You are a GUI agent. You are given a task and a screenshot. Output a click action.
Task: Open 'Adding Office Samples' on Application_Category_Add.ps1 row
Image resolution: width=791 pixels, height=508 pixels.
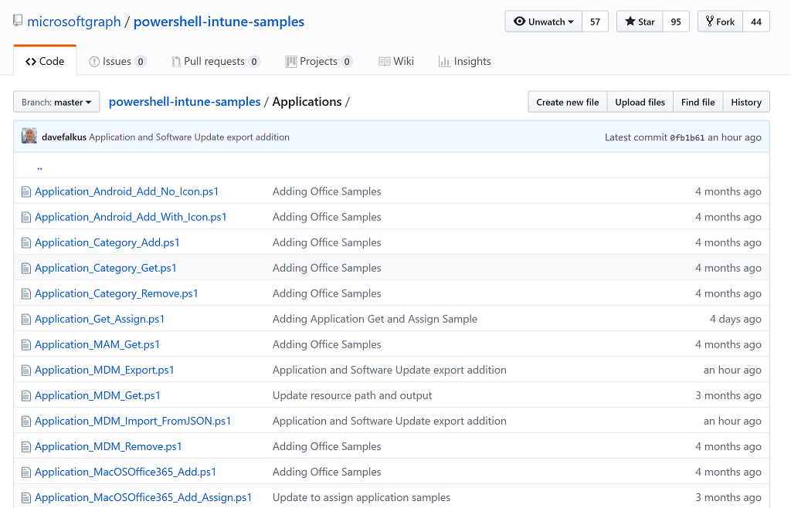[x=327, y=242]
